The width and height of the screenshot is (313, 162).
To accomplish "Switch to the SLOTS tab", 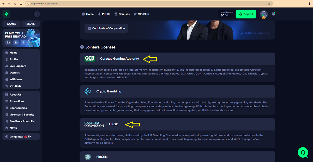I will 31,24.
